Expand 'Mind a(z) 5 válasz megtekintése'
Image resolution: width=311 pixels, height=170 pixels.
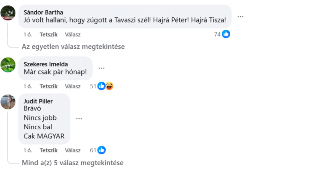[73, 163]
